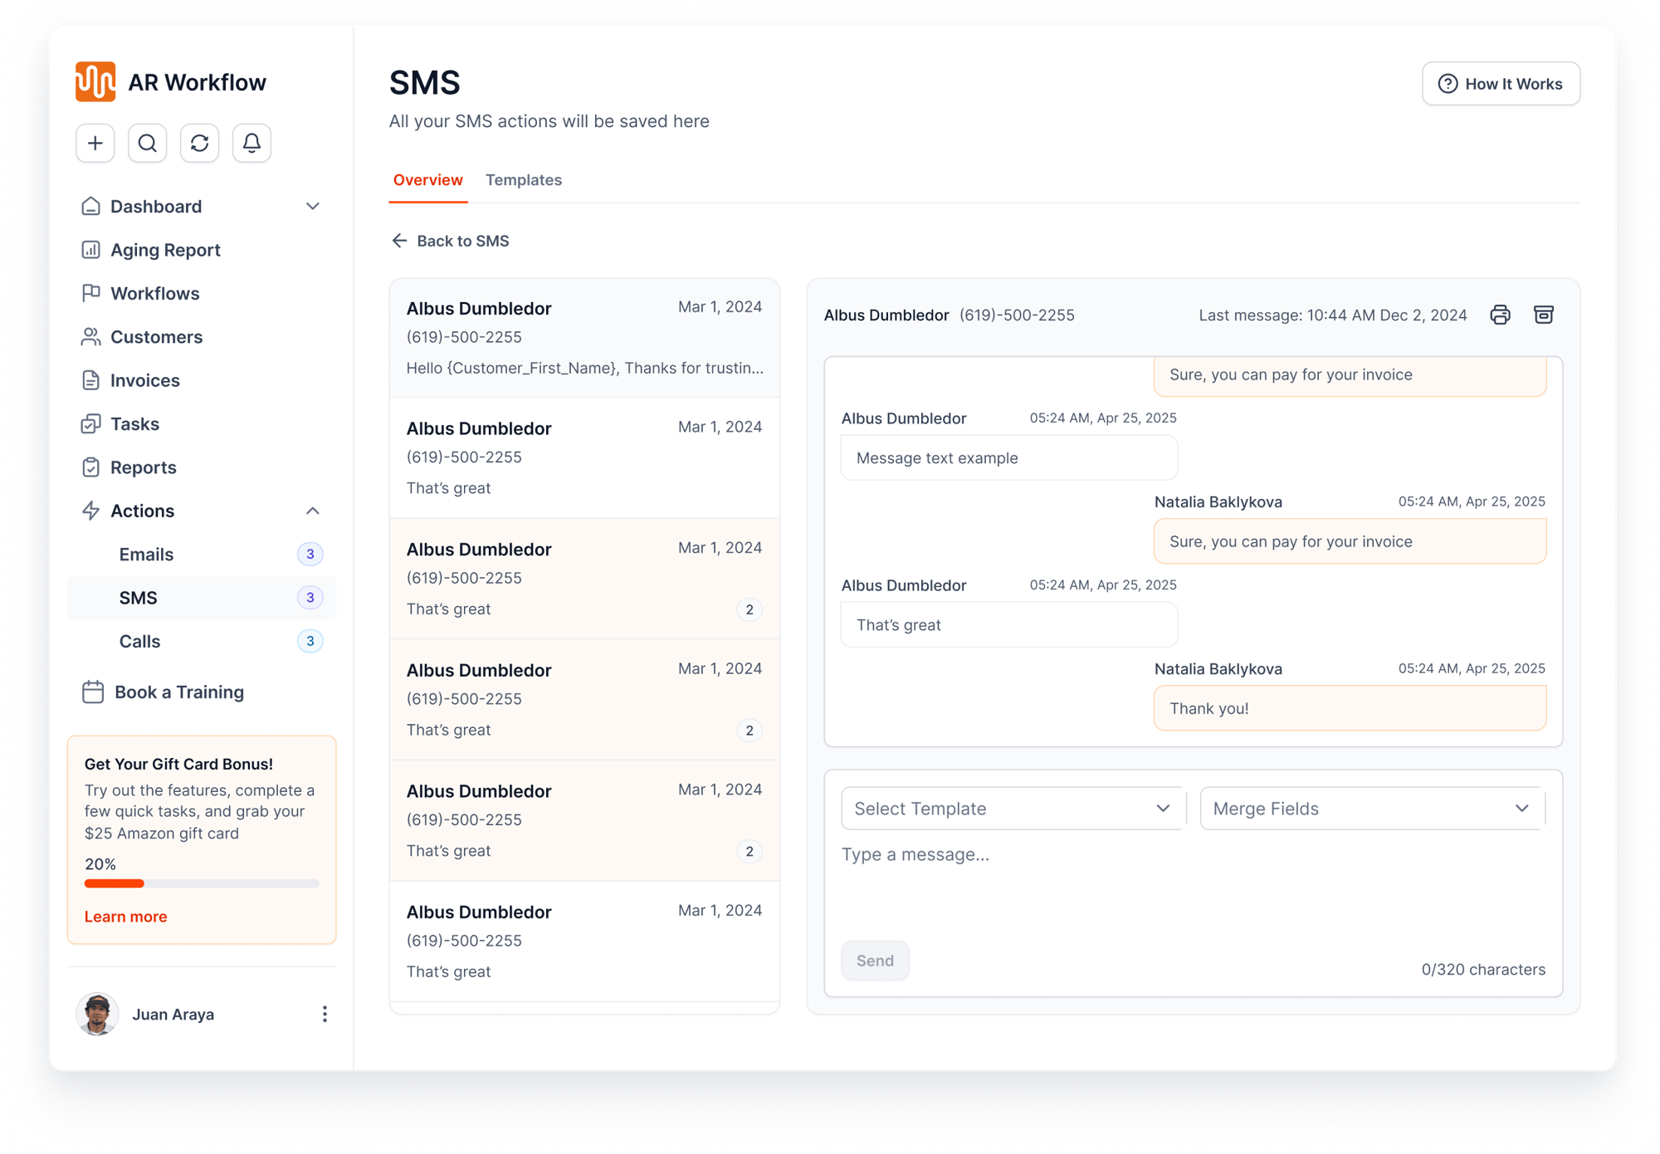Open the Merge Fields dropdown

pos(1372,809)
